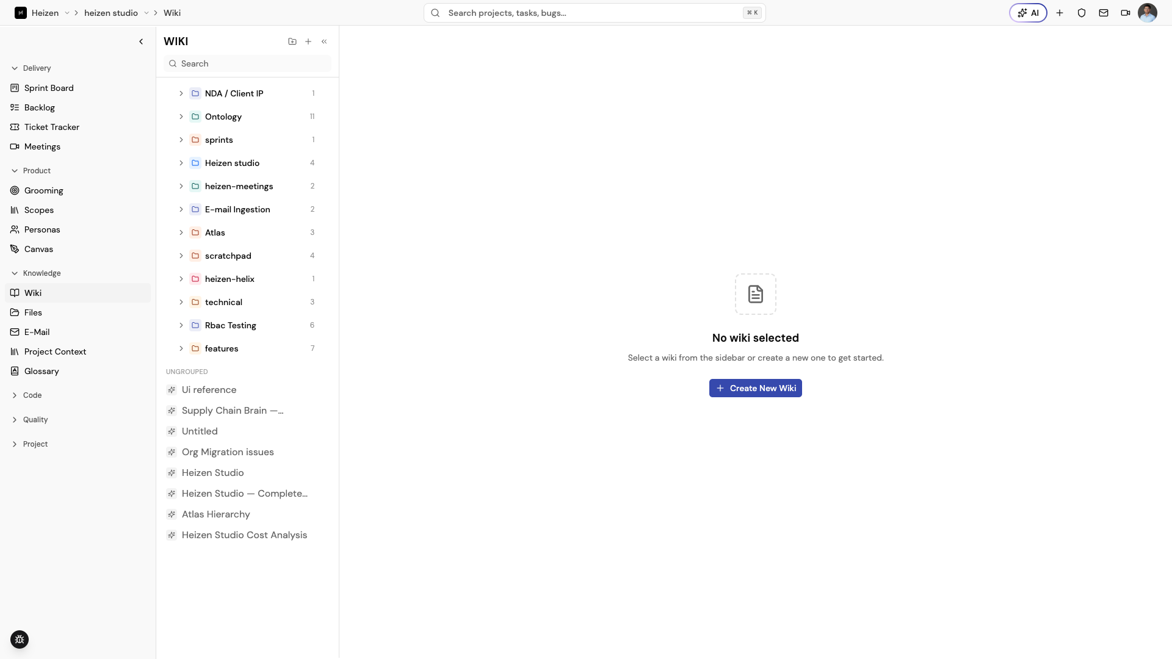Click the plus icon in top bar
The height and width of the screenshot is (659, 1172).
[1060, 13]
